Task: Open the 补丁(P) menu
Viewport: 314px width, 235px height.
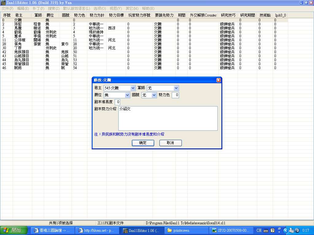Action: click(38, 8)
